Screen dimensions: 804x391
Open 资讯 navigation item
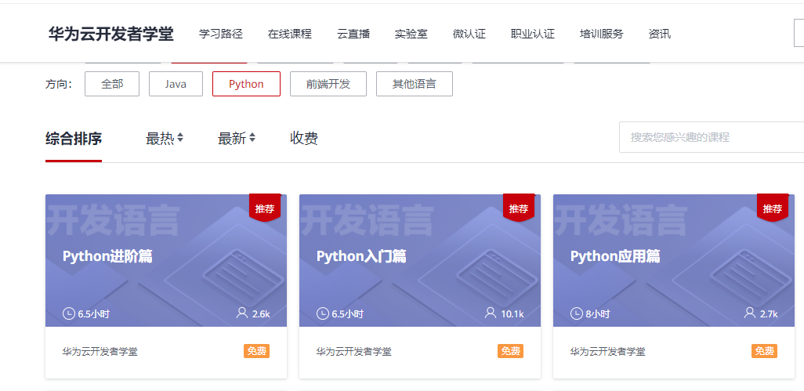pos(659,34)
